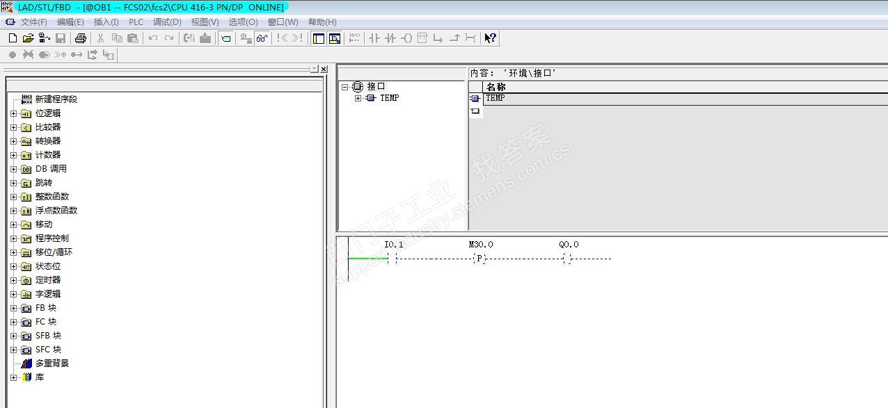Expand the 比较器 tree node

coord(13,127)
